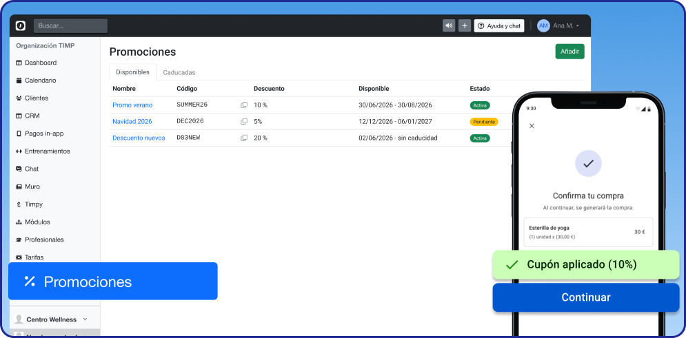Copy the DEC2026 code with copy icon
Screen dimensions: 686x338
coord(243,121)
